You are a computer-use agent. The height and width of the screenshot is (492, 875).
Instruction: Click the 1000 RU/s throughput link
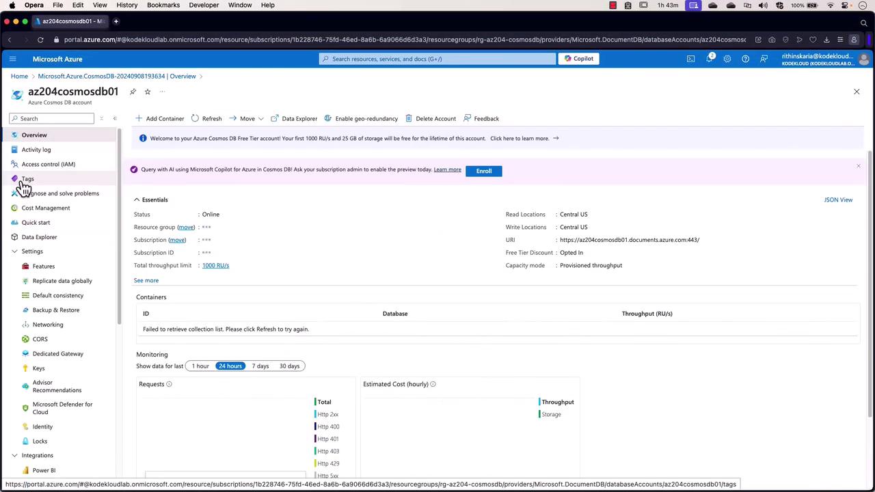point(215,265)
